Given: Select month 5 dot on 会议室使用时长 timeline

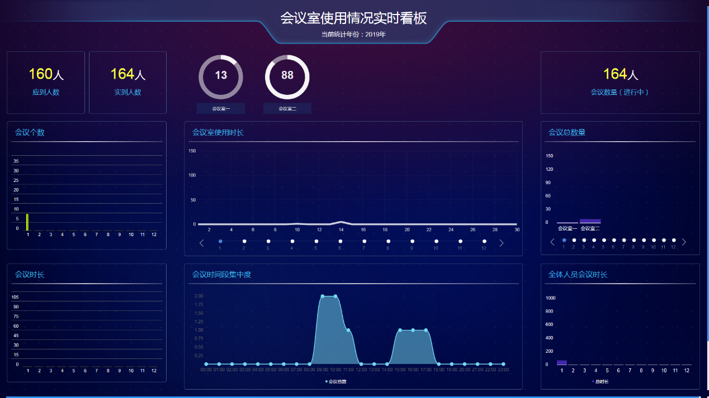Looking at the screenshot, I should tap(316, 241).
